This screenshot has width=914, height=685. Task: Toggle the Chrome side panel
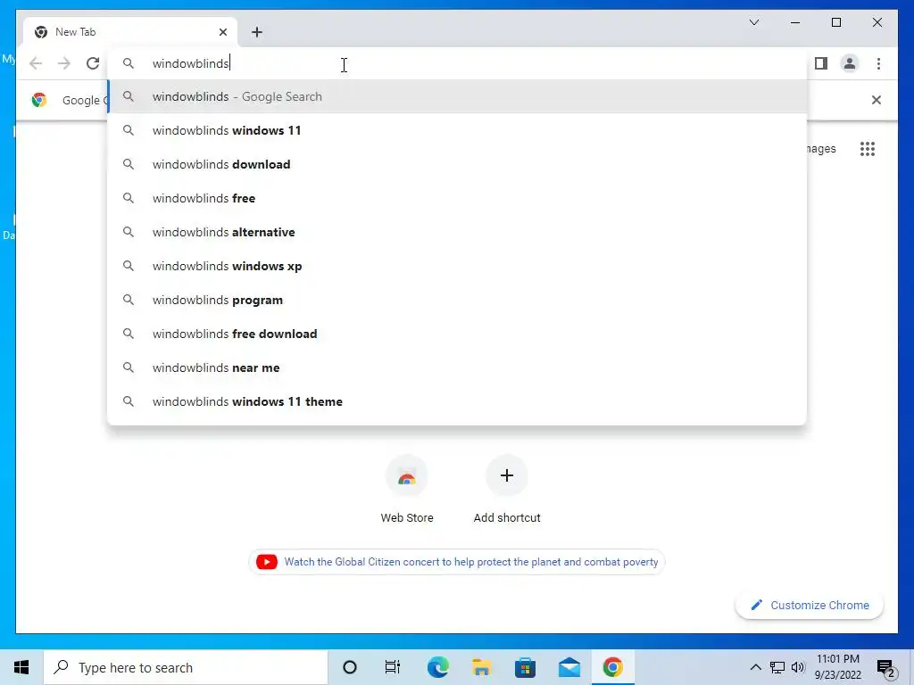click(x=821, y=63)
